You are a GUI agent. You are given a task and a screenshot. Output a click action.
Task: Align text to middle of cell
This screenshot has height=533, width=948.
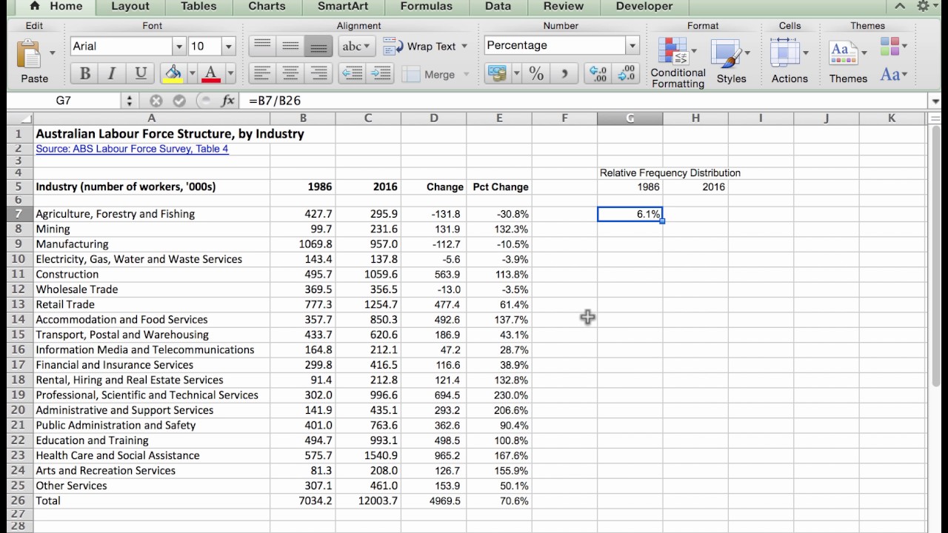pos(290,46)
